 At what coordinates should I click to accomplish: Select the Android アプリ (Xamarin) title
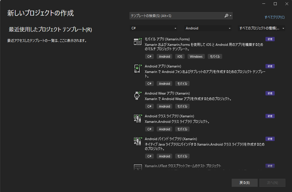click(x=163, y=66)
